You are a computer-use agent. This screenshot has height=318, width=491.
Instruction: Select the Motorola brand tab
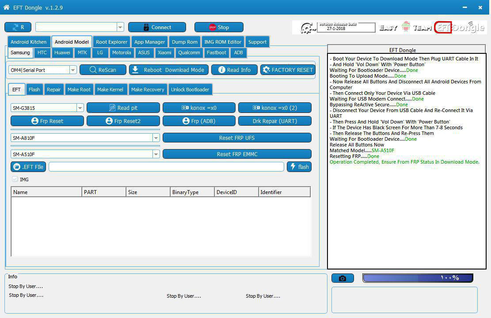pos(122,52)
